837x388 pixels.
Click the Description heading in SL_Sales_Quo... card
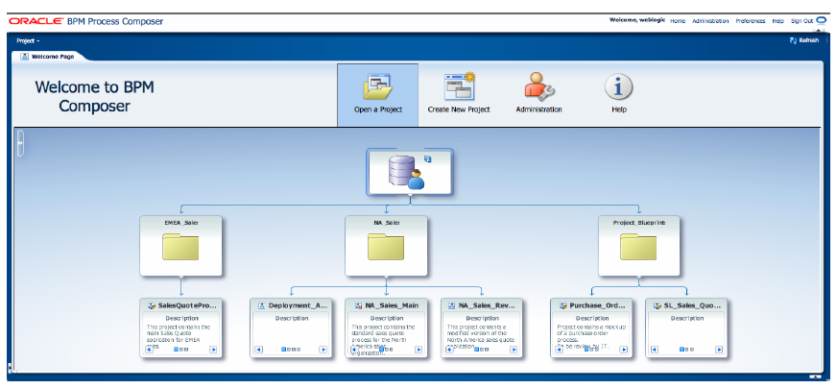(686, 319)
